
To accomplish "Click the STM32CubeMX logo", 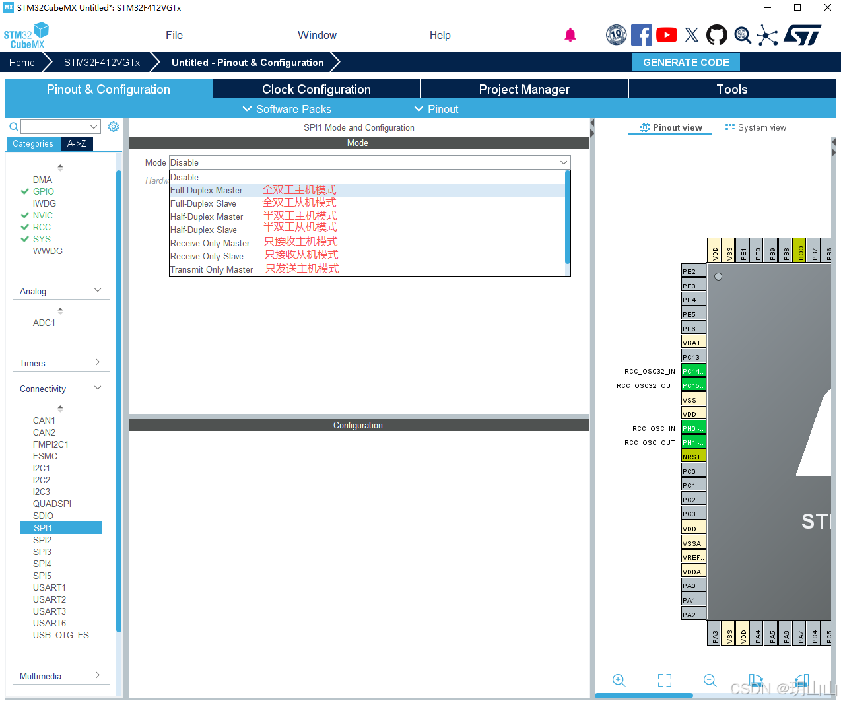I will (x=26, y=36).
